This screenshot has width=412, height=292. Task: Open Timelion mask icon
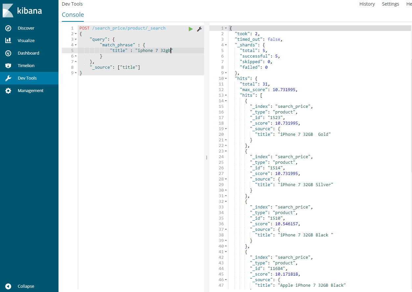coord(8,65)
